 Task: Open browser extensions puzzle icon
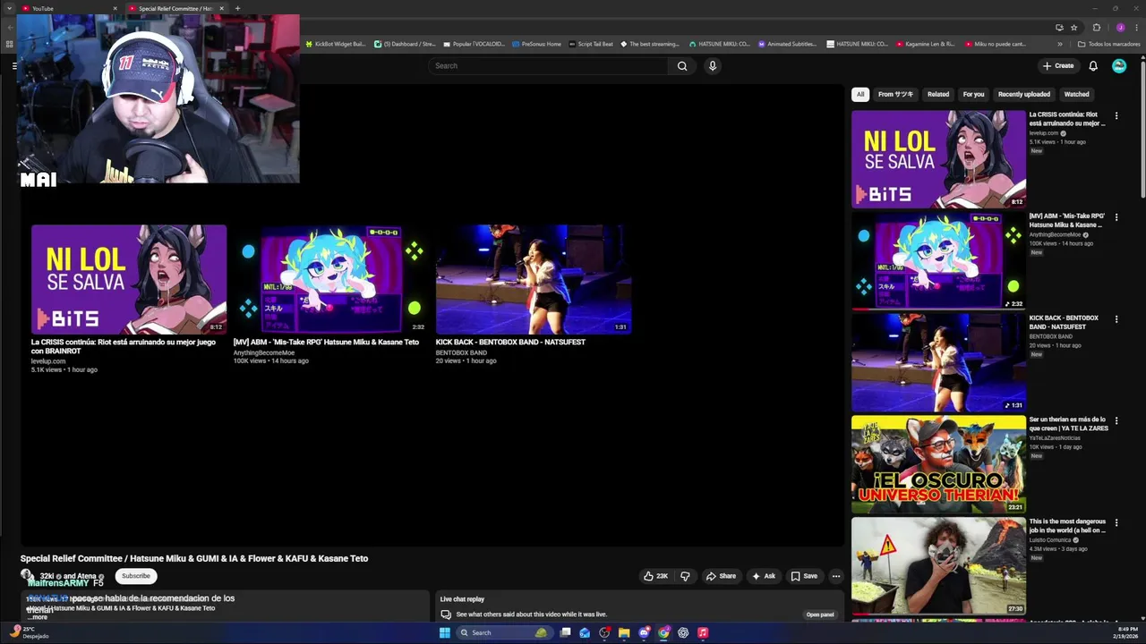click(1097, 27)
